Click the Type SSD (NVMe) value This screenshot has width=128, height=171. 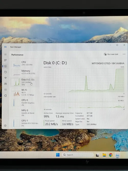click(91, 125)
